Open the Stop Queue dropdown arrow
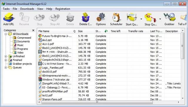The width and height of the screenshot is (188, 107). pyautogui.click(x=160, y=19)
